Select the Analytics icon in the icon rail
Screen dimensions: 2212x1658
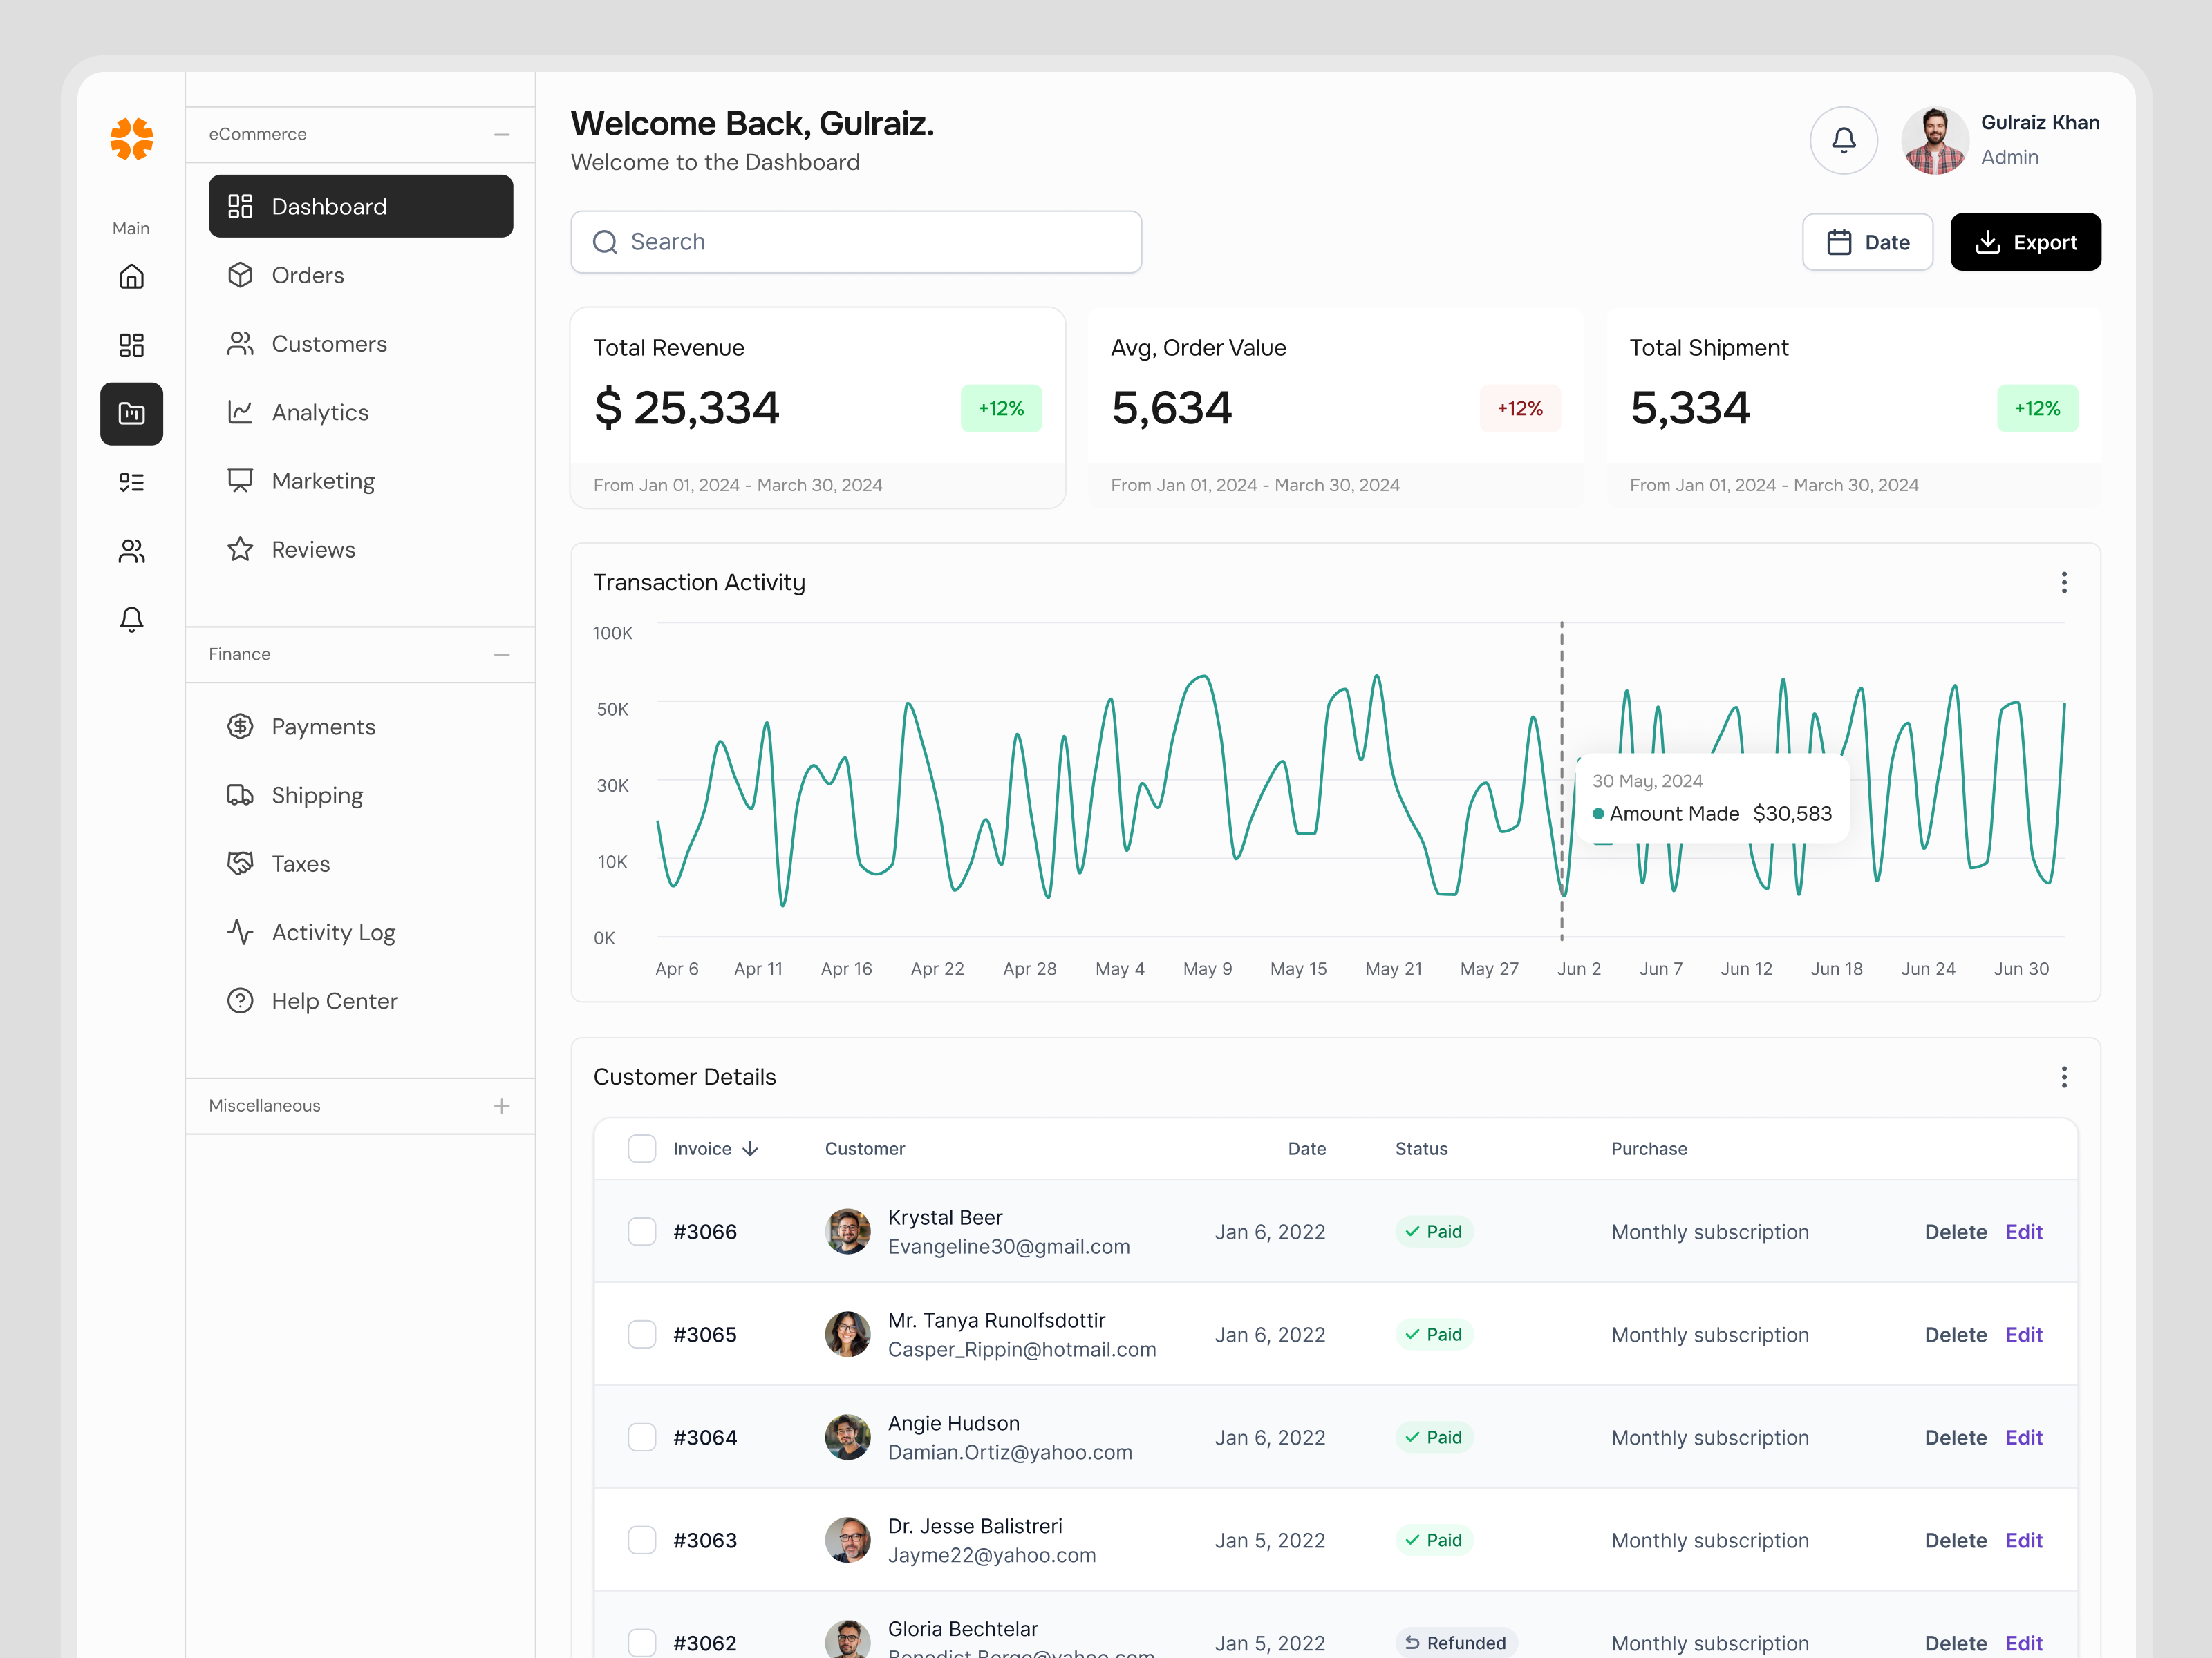(x=131, y=414)
